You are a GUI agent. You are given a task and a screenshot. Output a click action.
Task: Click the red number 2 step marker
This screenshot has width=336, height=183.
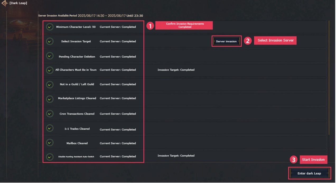[248, 41]
